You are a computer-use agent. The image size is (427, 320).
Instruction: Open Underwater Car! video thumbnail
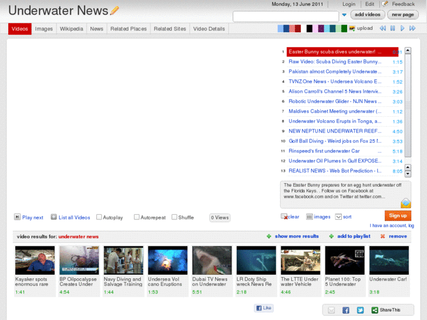[389, 260]
